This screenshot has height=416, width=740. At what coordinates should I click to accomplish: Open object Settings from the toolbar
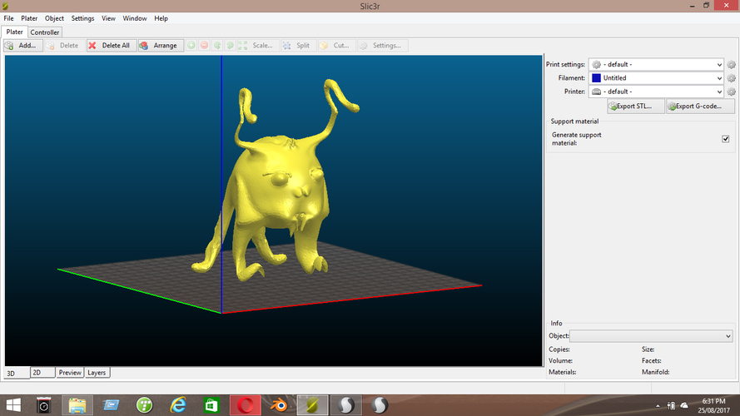pyautogui.click(x=382, y=45)
